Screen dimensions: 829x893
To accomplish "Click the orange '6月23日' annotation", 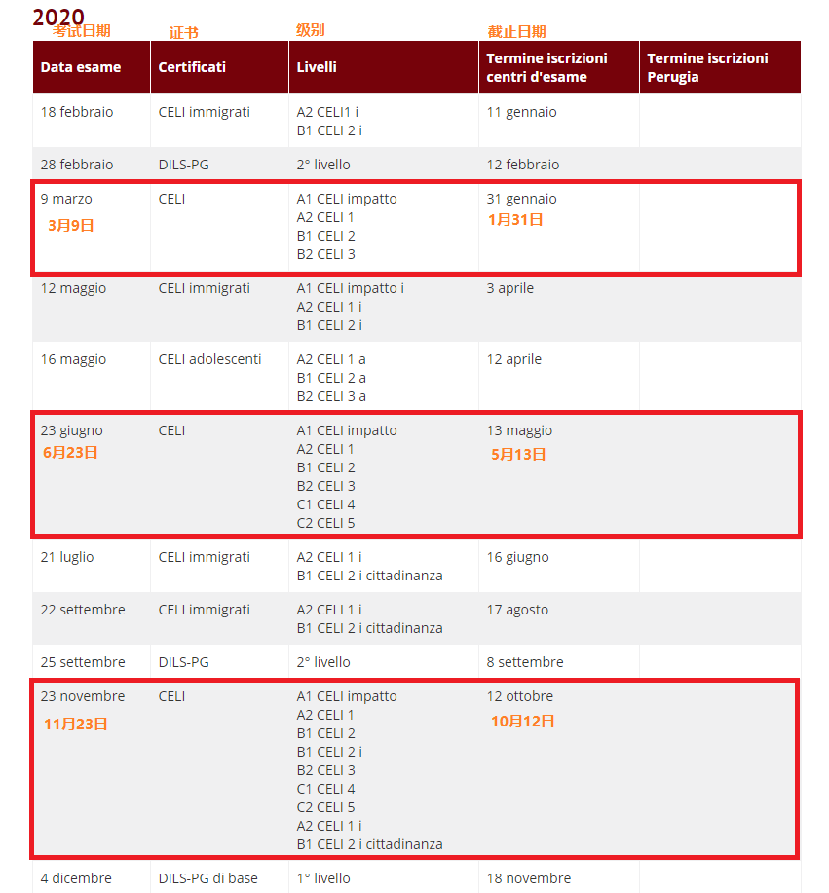I will pos(70,453).
